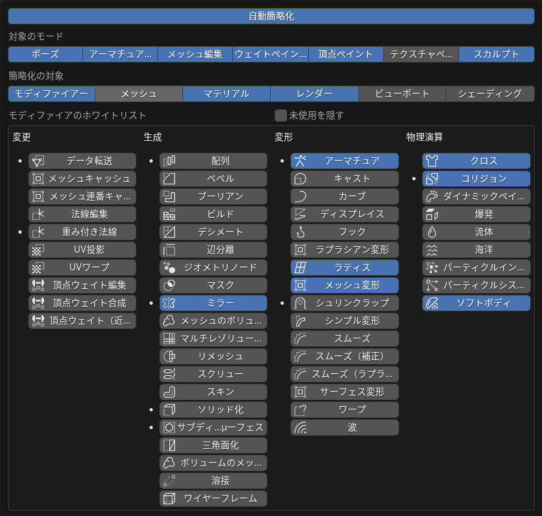
Task: Click the 配列 array modifier icon
Action: [169, 161]
